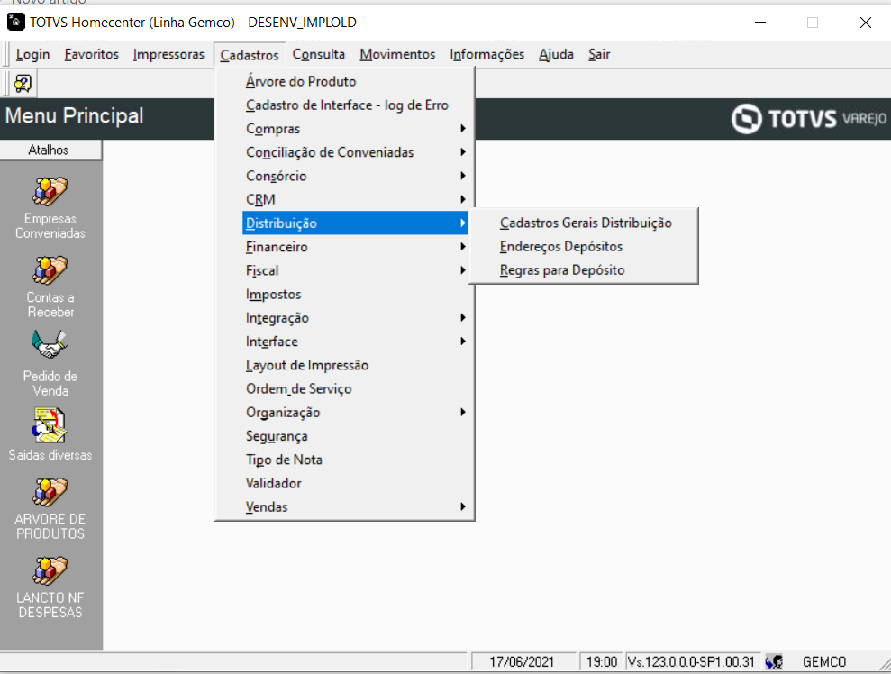The image size is (891, 674).
Task: Open Saidas diversas shortcut icon
Action: tap(50, 425)
